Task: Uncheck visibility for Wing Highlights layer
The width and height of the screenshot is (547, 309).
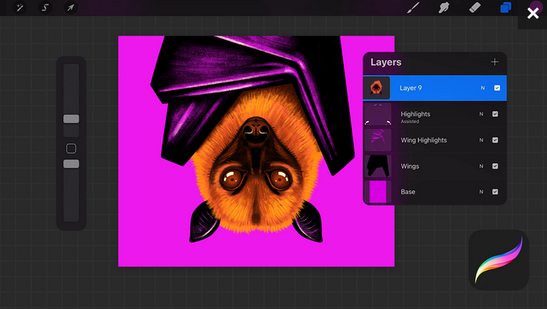Action: [x=495, y=140]
